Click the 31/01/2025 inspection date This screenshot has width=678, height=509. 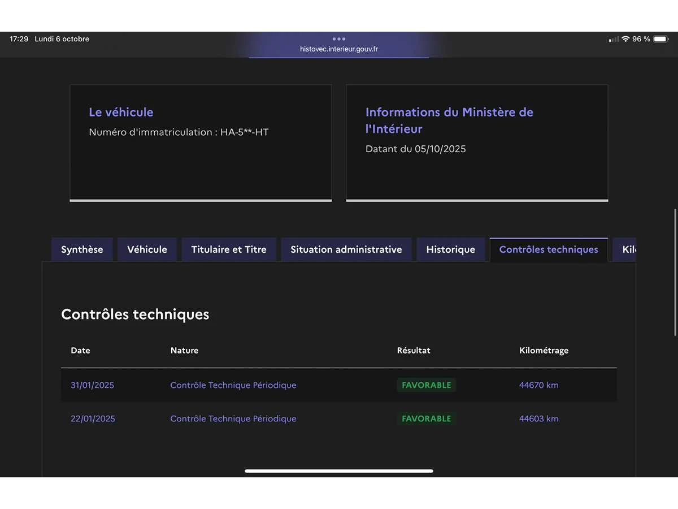point(92,385)
